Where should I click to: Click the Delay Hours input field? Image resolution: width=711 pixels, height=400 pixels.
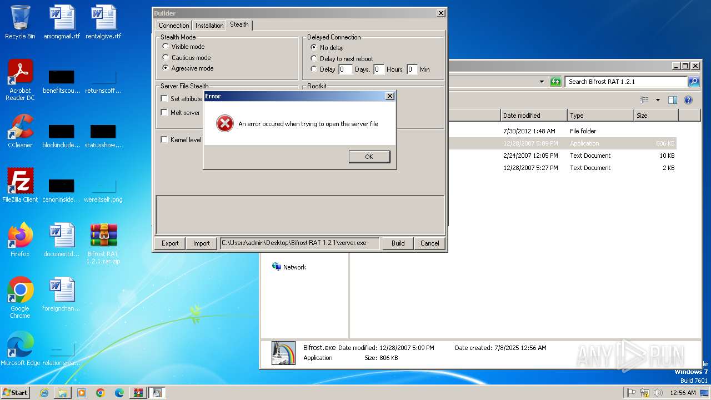[379, 69]
